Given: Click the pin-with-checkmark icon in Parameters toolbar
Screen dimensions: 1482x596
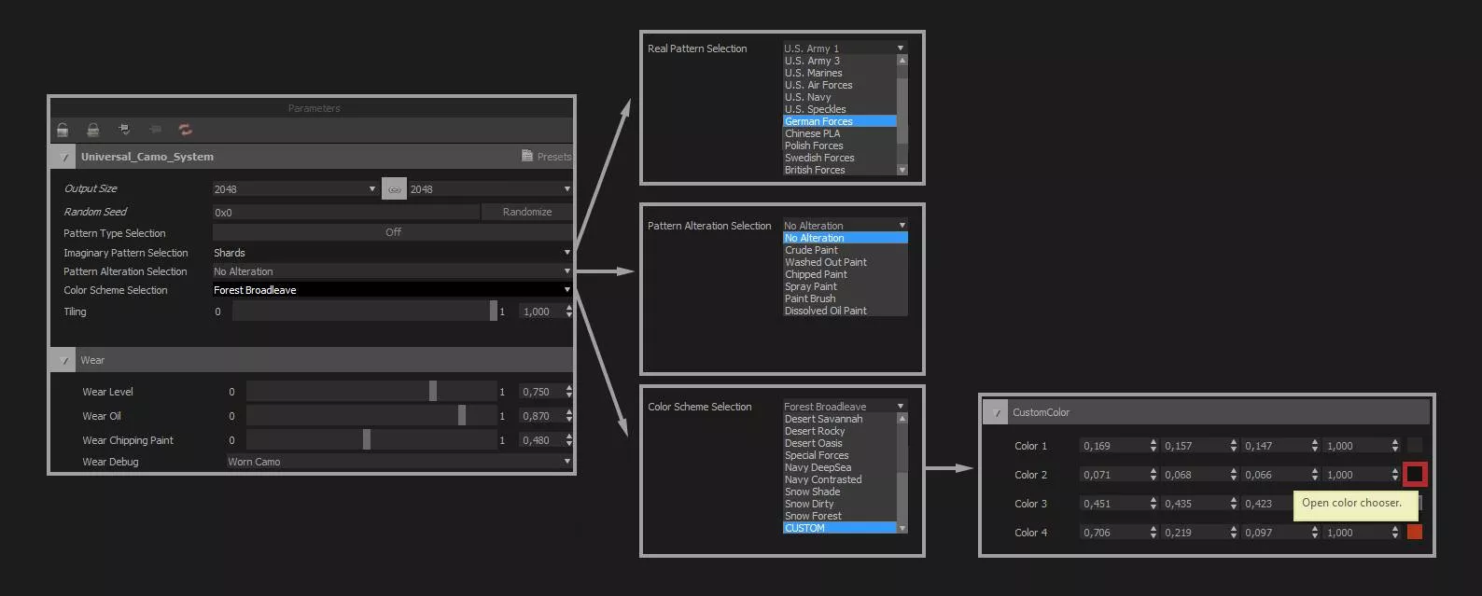Looking at the screenshot, I should (x=124, y=130).
